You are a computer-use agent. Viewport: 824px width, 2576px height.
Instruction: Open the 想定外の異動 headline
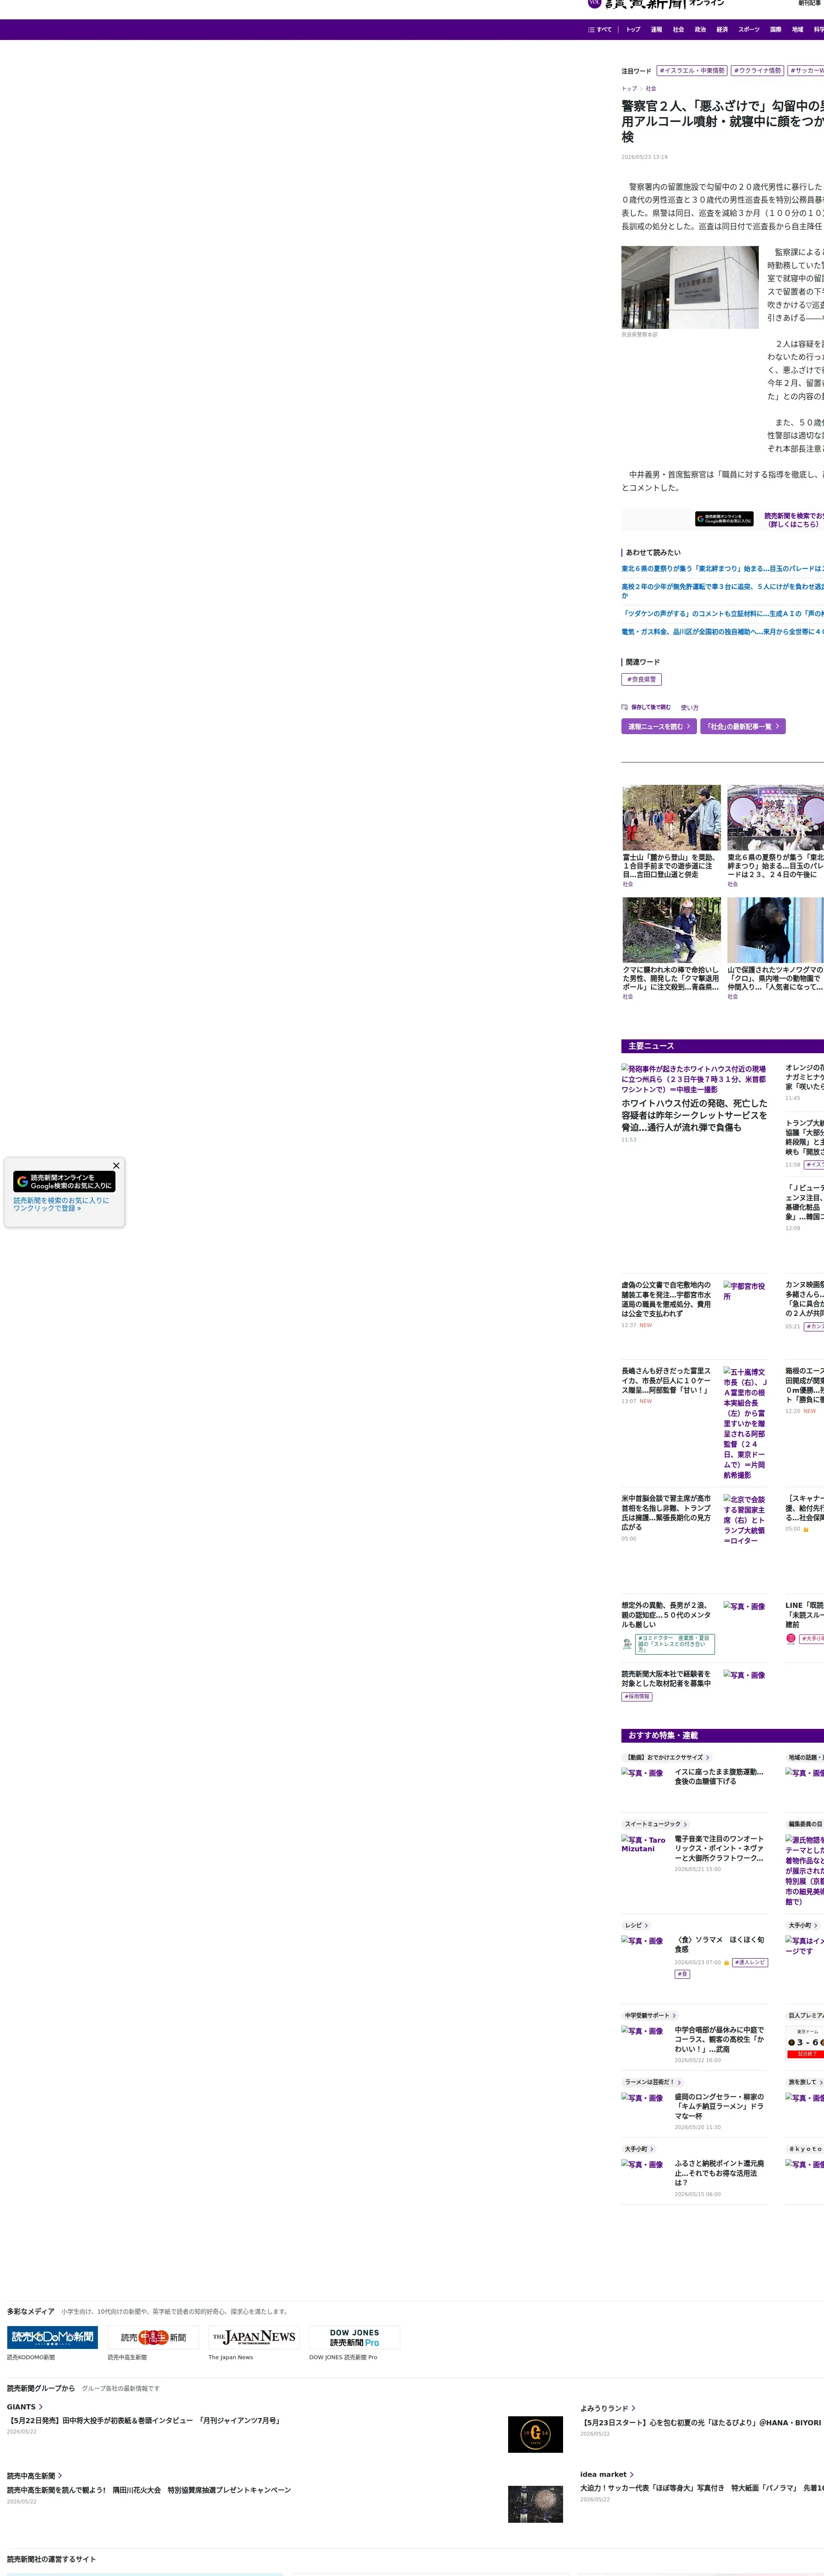[x=666, y=1615]
